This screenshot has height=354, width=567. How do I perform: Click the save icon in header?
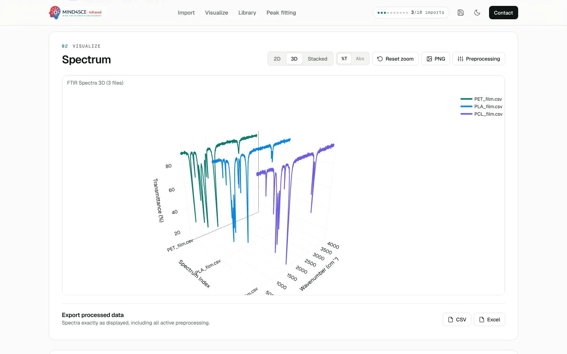(461, 13)
